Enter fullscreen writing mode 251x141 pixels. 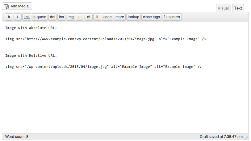pyautogui.click(x=172, y=17)
